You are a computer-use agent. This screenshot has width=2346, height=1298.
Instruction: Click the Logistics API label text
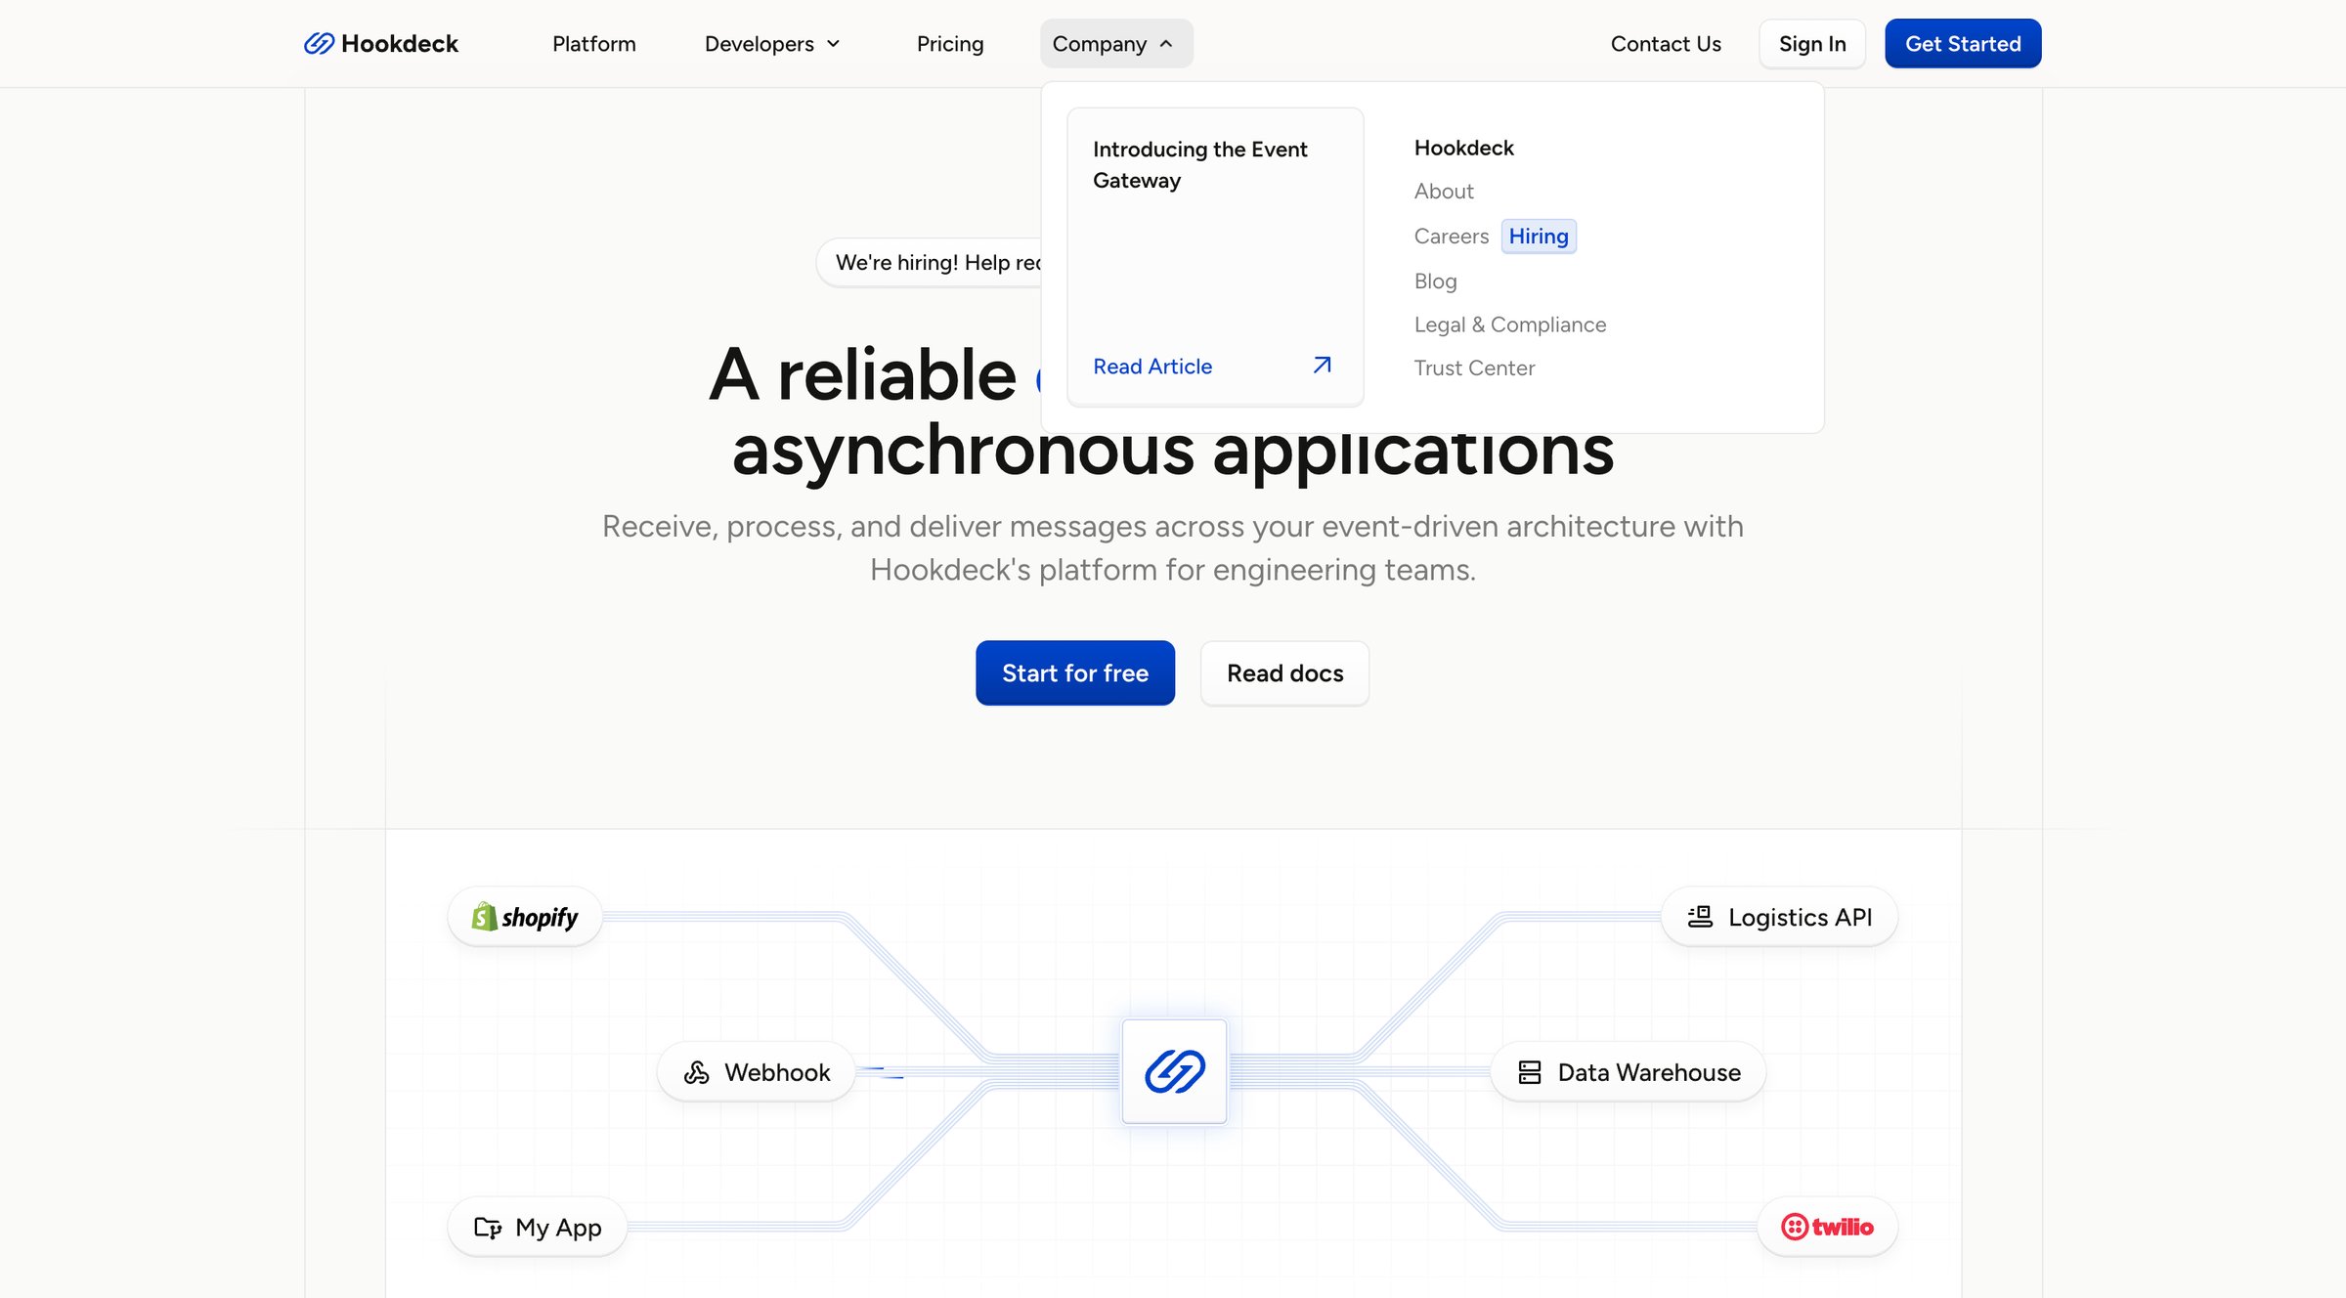click(1801, 917)
